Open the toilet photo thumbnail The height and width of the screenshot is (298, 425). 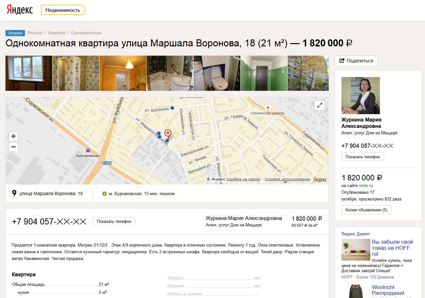tap(217, 73)
